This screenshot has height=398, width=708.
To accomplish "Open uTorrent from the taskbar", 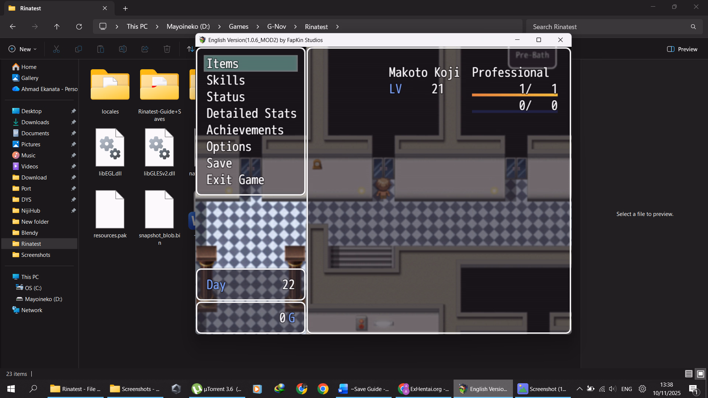I will pyautogui.click(x=217, y=389).
